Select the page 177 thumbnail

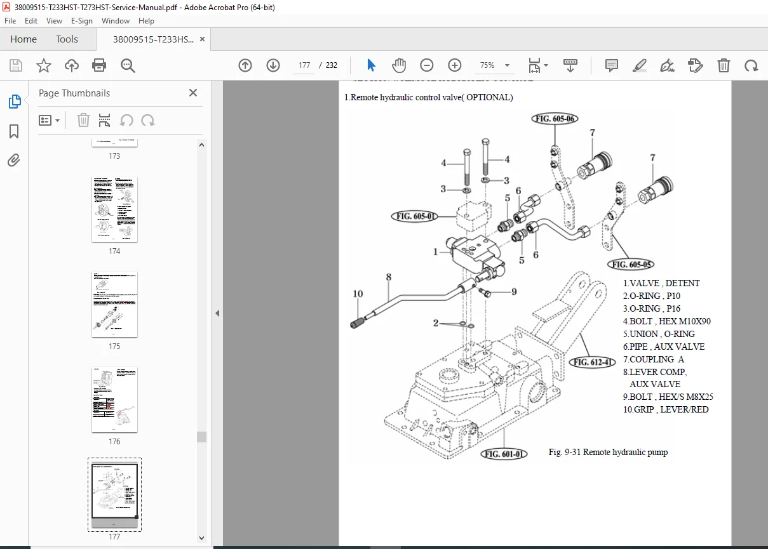[x=114, y=494]
